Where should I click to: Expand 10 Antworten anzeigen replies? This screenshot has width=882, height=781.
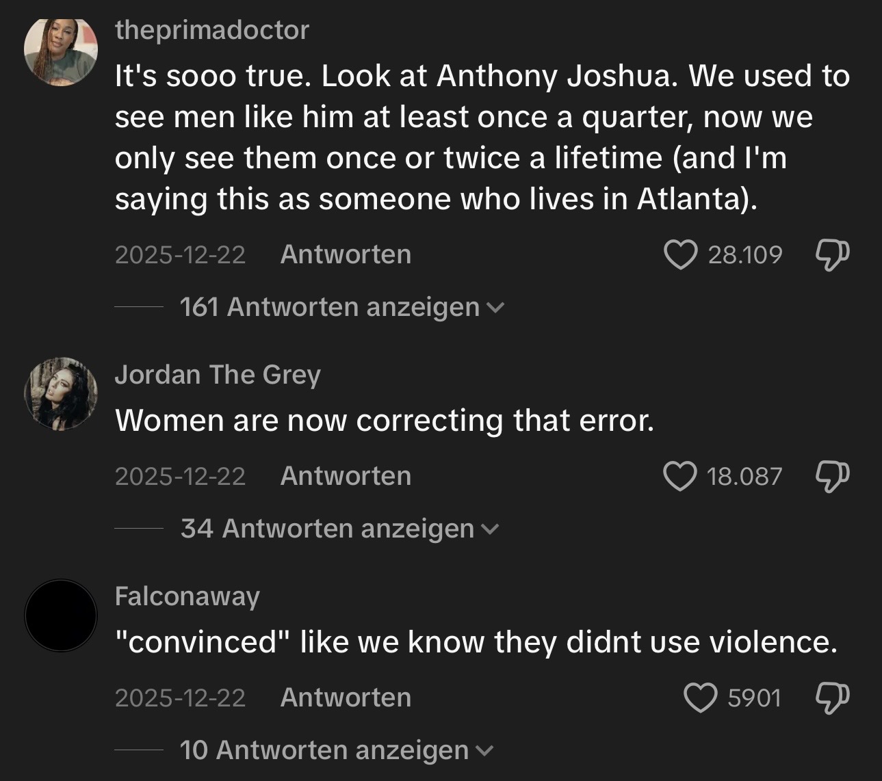(335, 750)
